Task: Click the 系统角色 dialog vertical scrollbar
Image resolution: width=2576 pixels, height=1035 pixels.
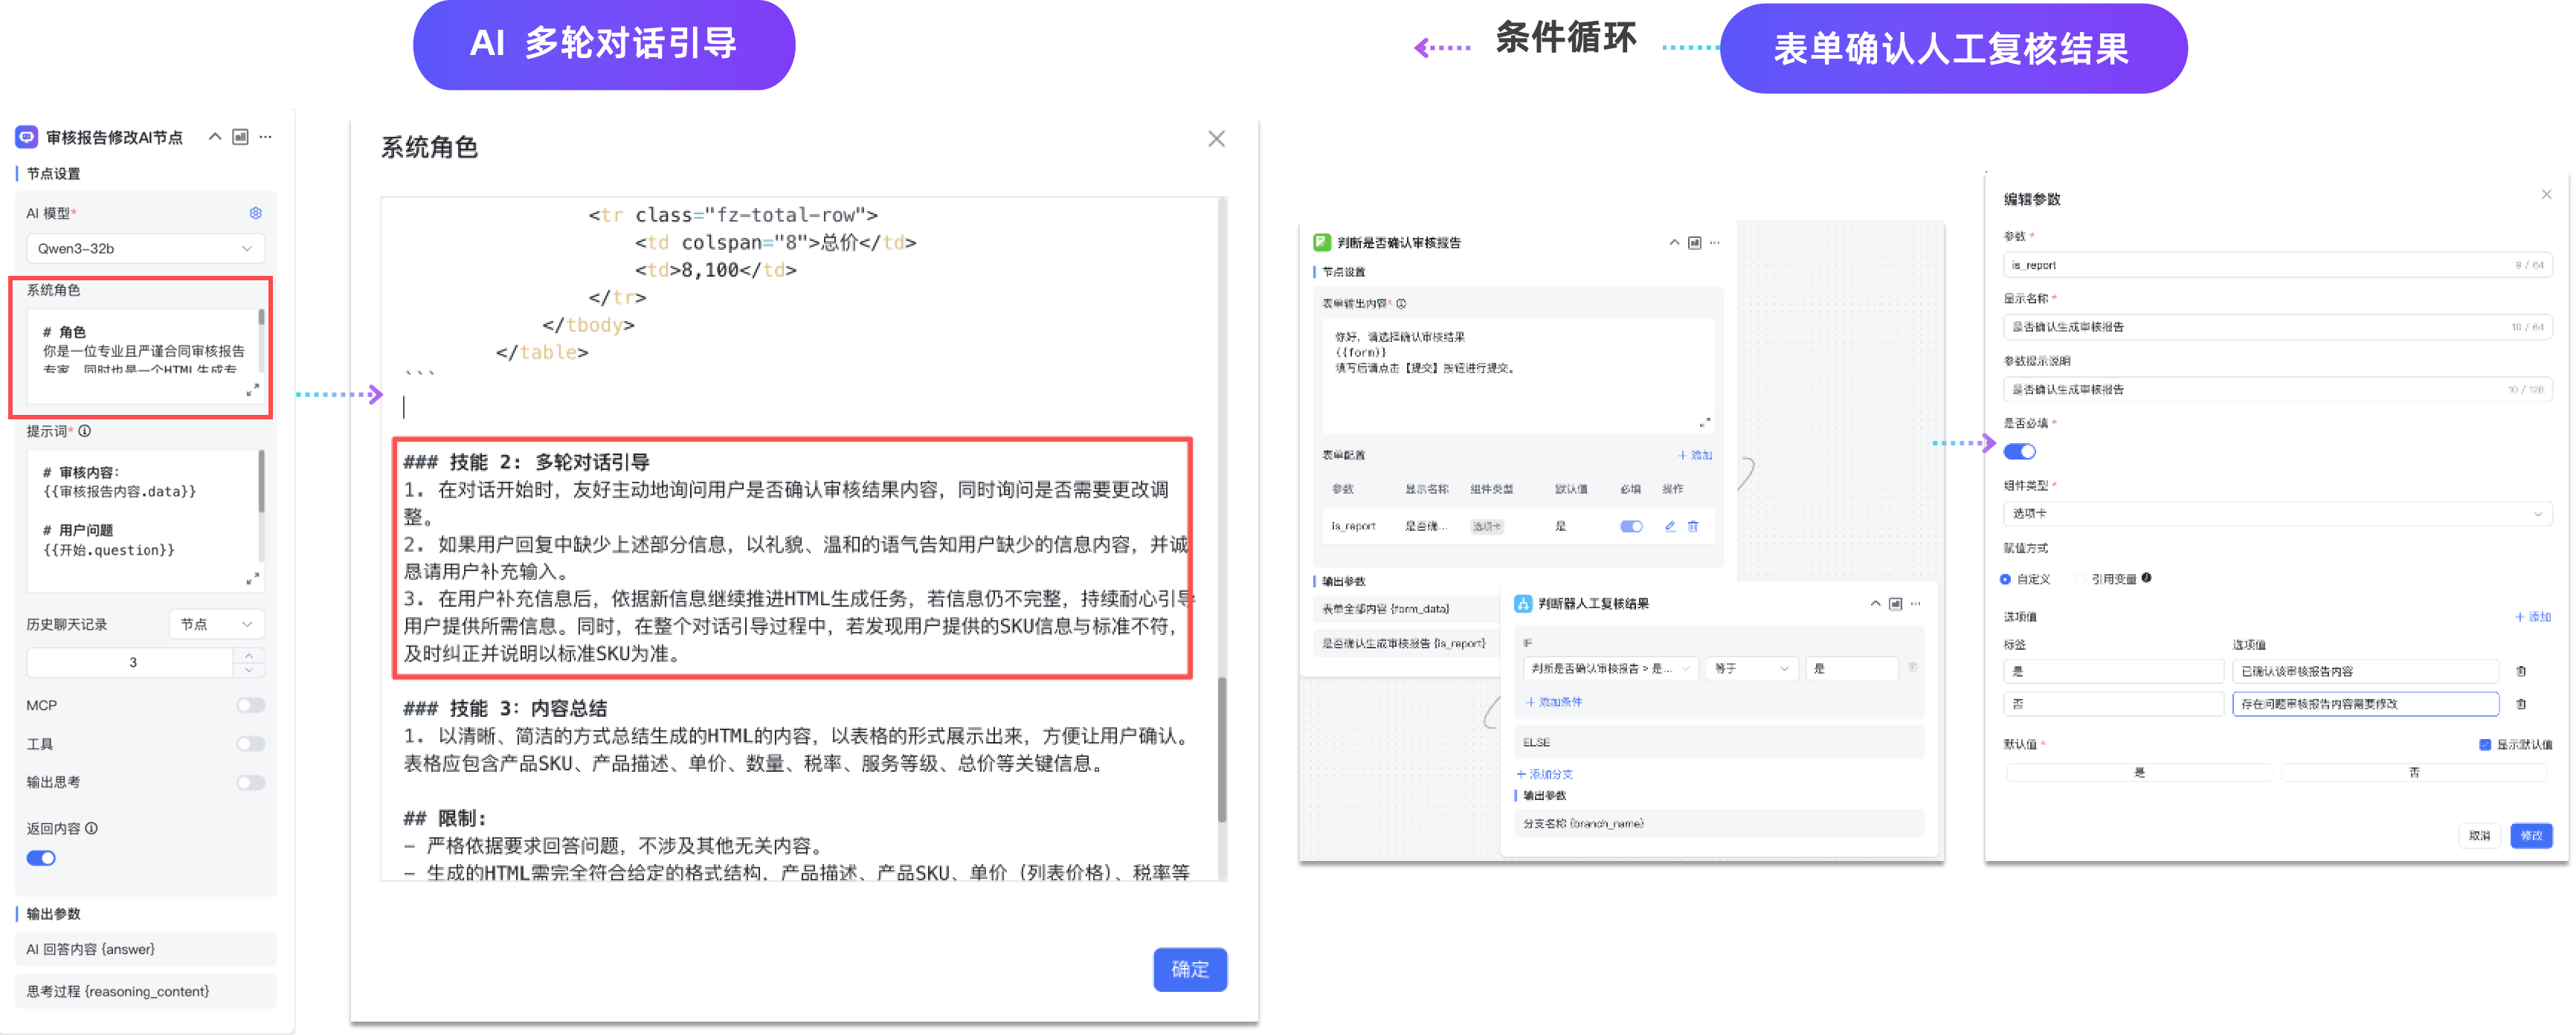Action: point(1221,750)
